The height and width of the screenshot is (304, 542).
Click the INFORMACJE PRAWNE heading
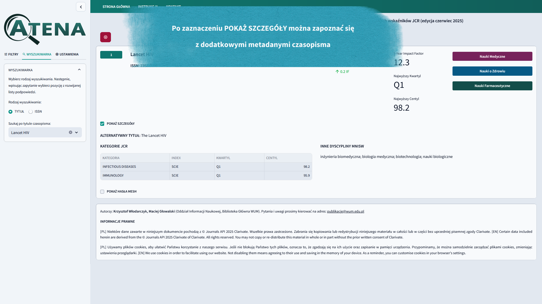(117, 222)
